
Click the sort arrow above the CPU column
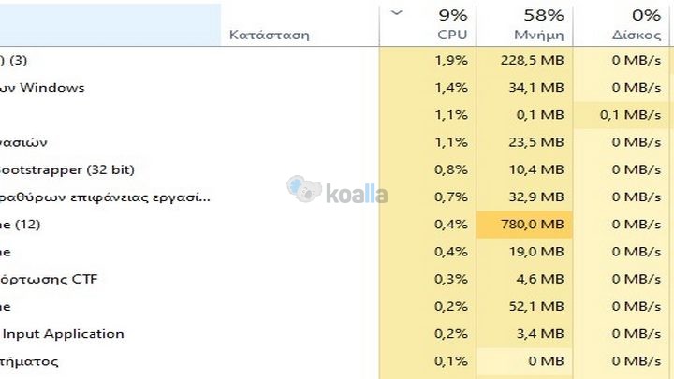[396, 13]
